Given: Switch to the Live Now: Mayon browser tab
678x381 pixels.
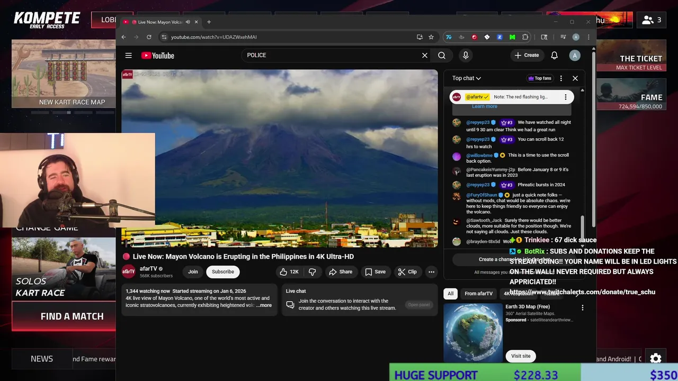Looking at the screenshot, I should click(159, 22).
